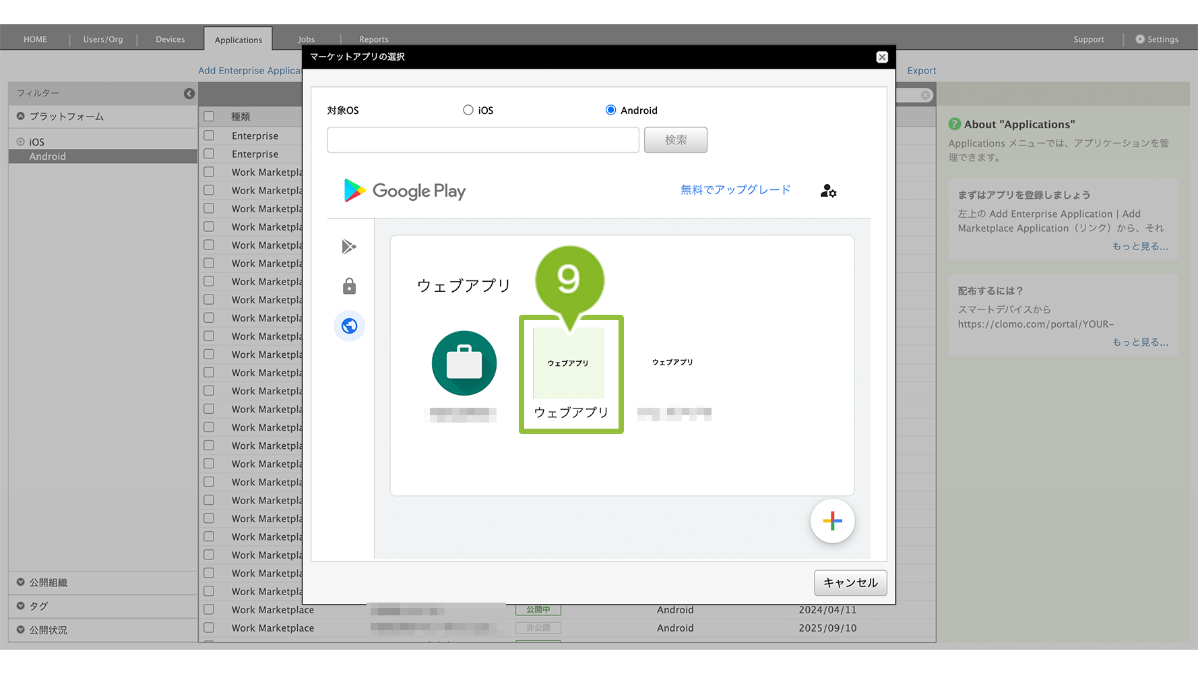Open the admin settings person-gear icon
This screenshot has height=674, width=1198.
(x=828, y=191)
